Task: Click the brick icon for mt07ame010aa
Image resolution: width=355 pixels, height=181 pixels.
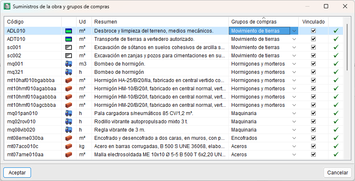Action: [x=69, y=155]
